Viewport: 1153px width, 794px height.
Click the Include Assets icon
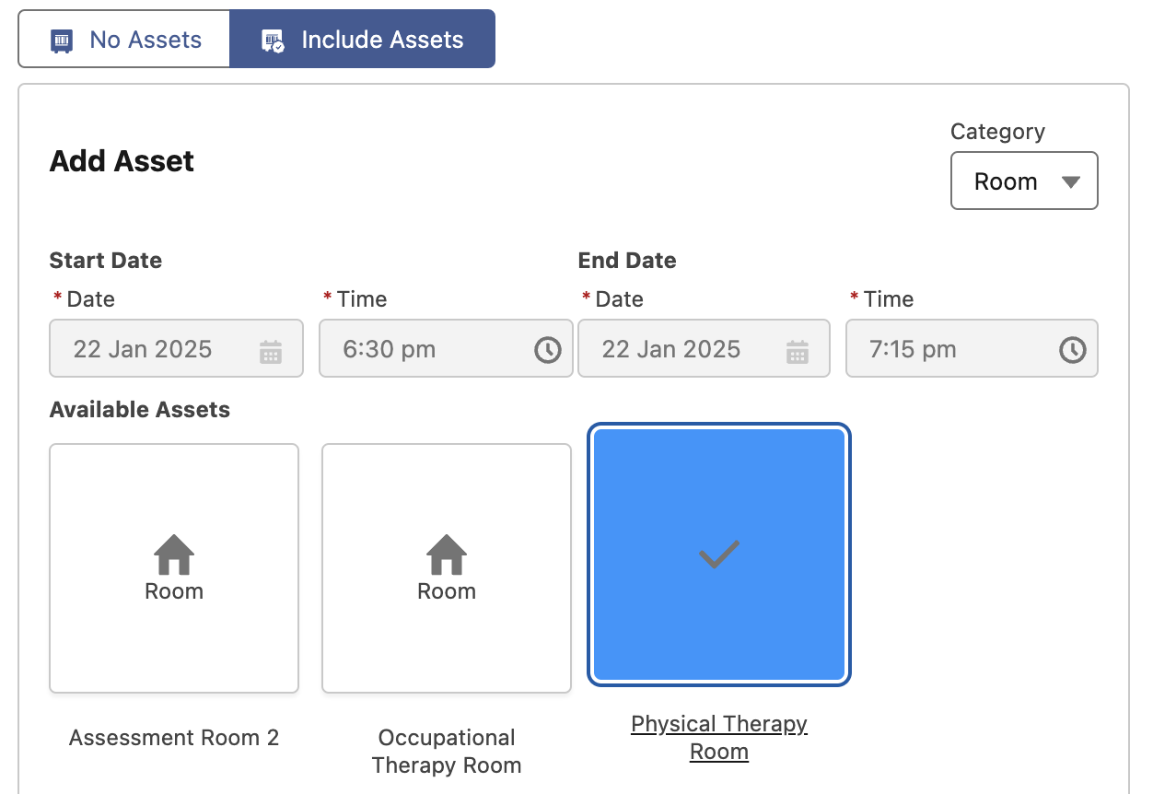[273, 41]
